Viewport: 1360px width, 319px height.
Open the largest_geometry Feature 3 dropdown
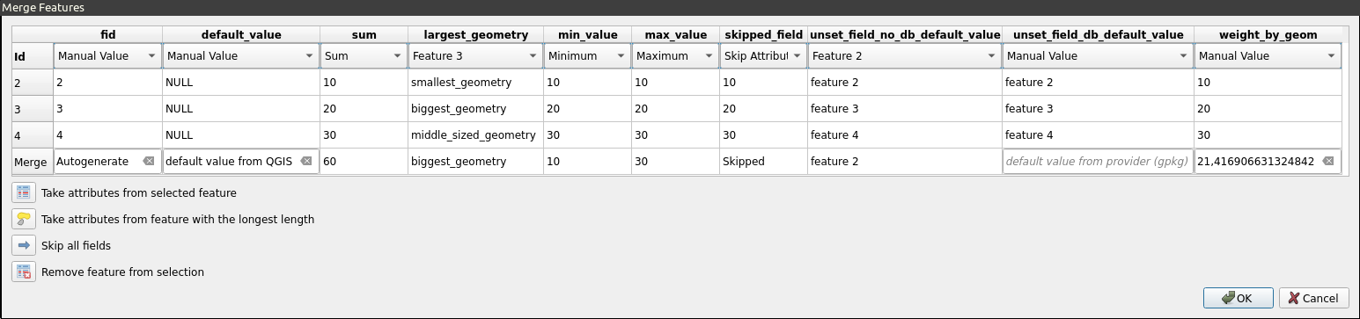(x=475, y=56)
